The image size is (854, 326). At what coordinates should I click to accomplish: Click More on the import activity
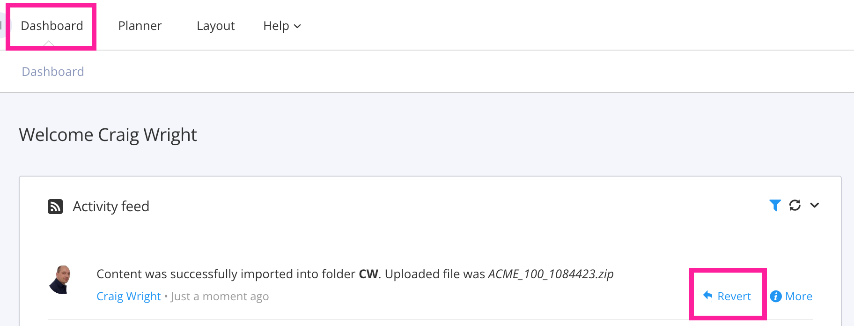pos(798,296)
